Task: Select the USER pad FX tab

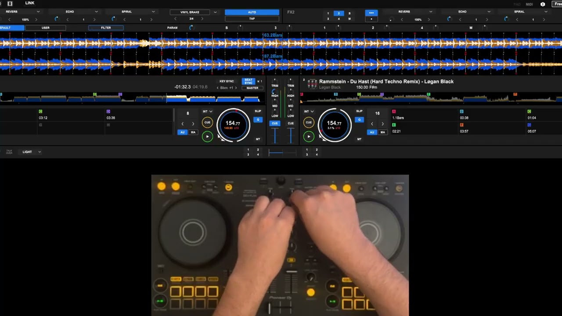Action: (46, 28)
